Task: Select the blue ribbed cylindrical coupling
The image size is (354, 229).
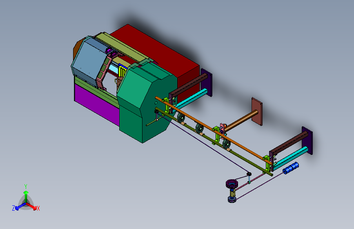Action: [x=291, y=168]
